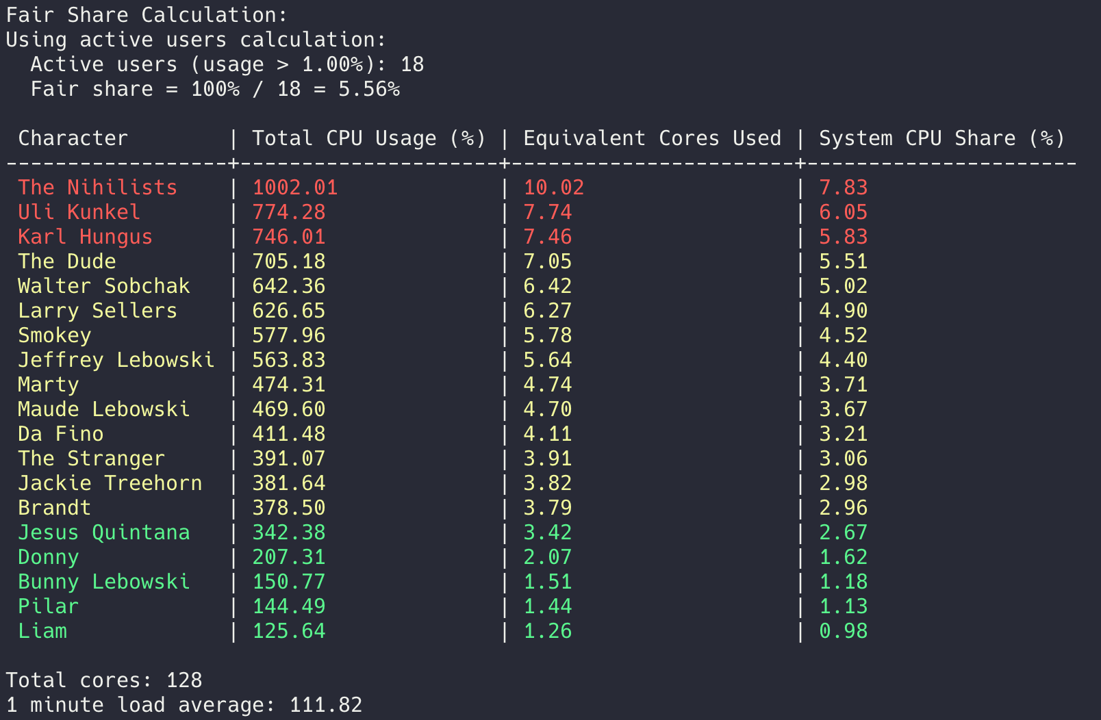The image size is (1101, 720).
Task: Click the cores value '6.27'
Action: click(548, 311)
